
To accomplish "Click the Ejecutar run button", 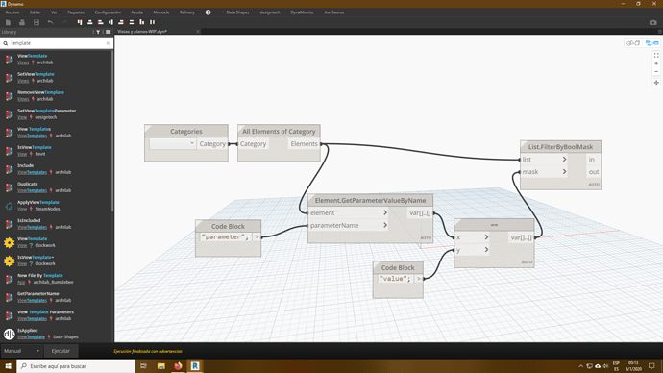I will (61, 351).
